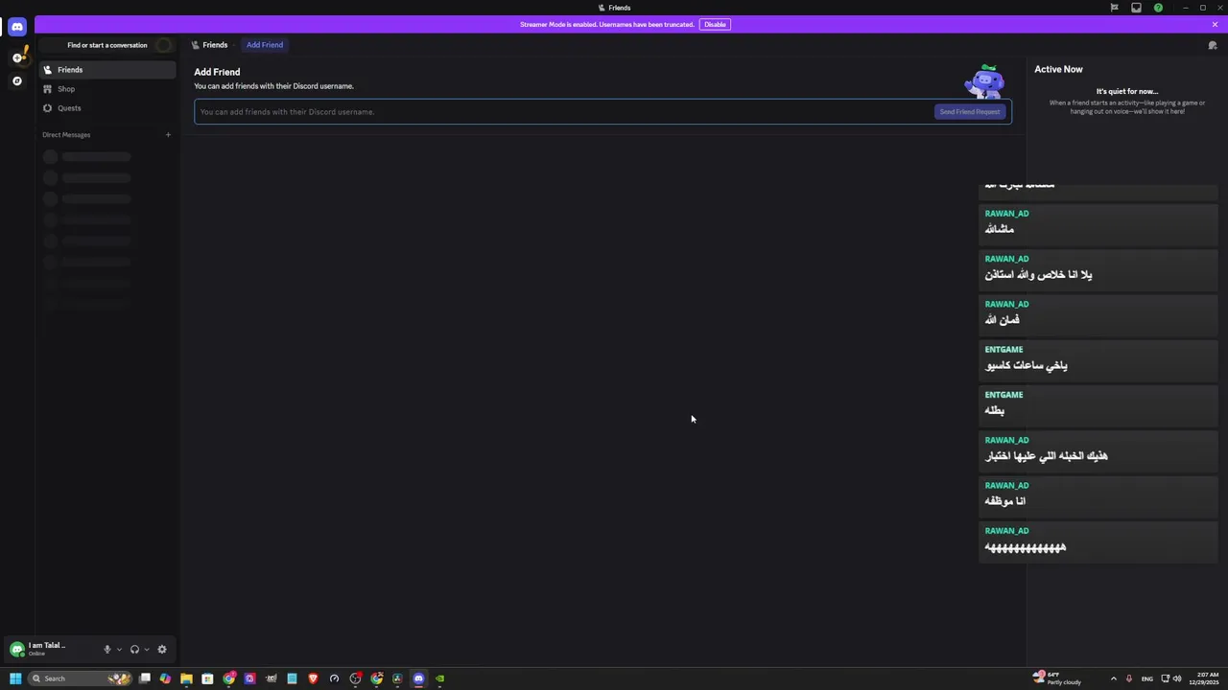
Task: Open Shop in the sidebar
Action: click(x=107, y=89)
